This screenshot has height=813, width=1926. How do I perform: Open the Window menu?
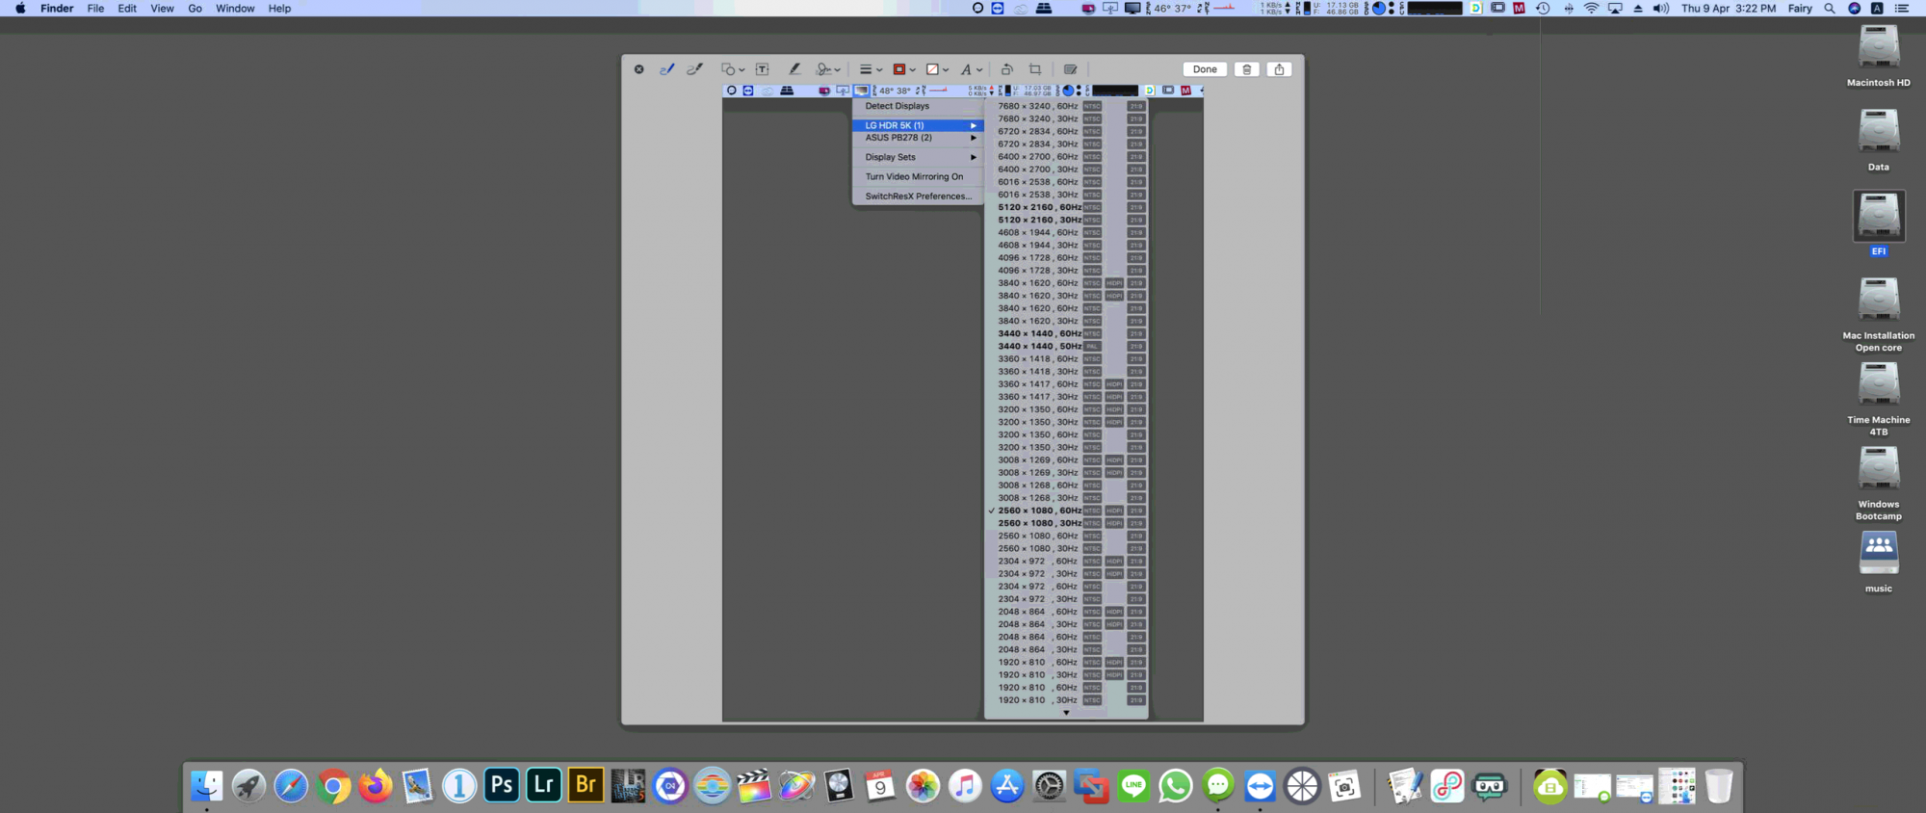click(235, 8)
